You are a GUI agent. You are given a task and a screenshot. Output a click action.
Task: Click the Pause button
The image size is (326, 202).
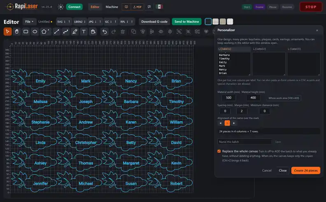click(x=272, y=7)
